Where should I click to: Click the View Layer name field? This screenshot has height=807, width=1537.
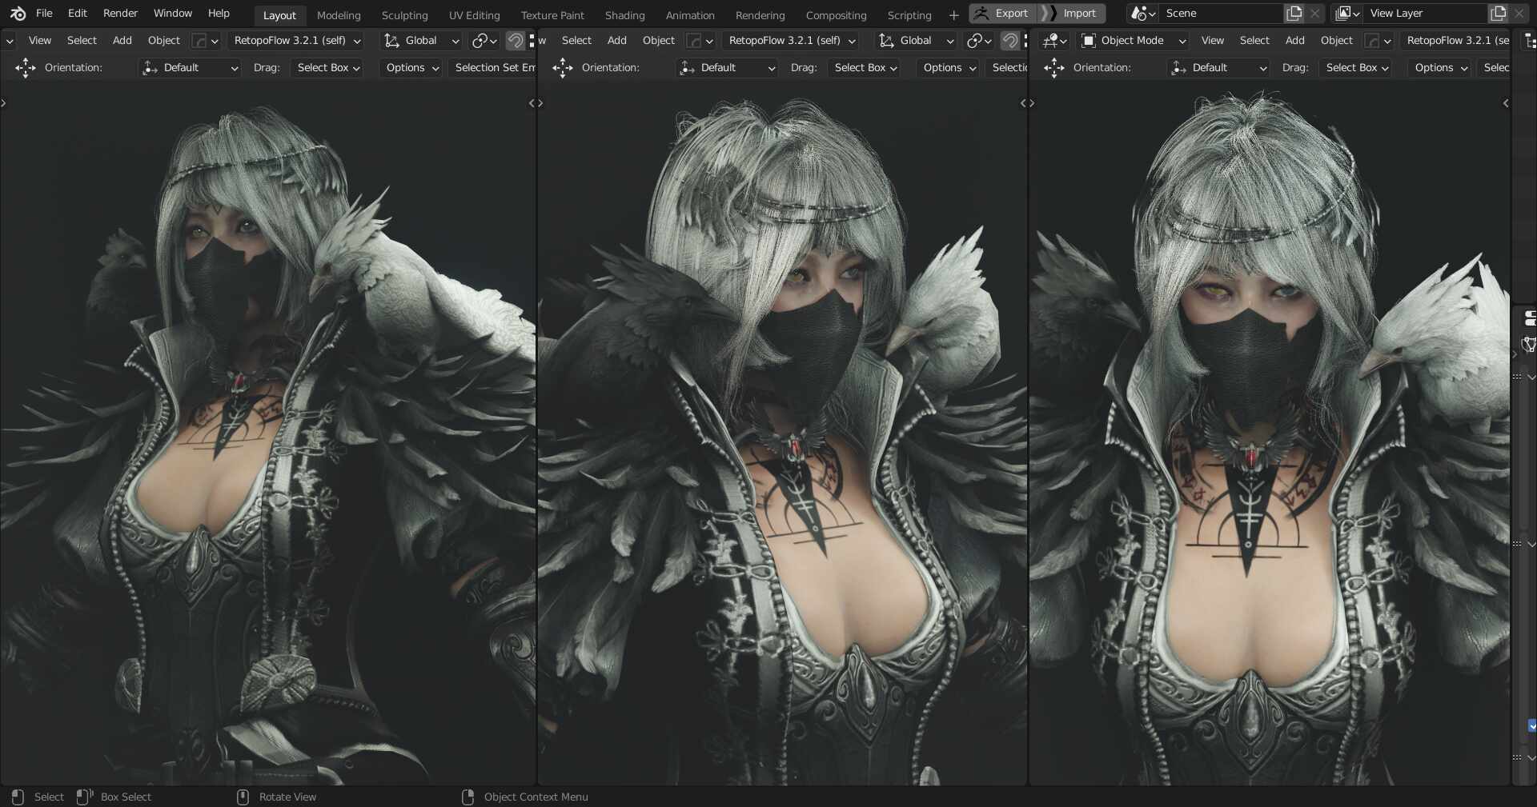tap(1425, 14)
